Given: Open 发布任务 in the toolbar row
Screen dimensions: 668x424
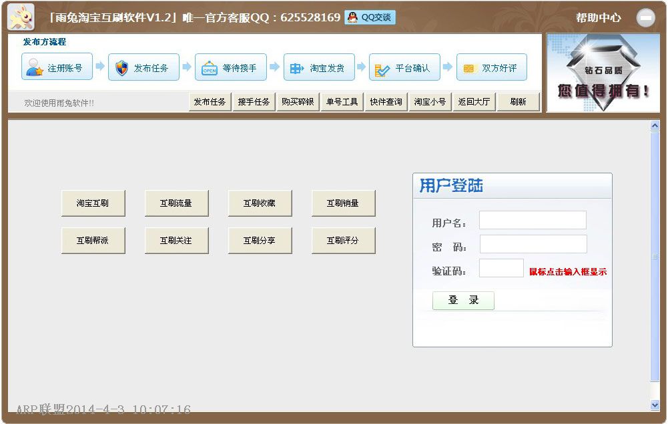Looking at the screenshot, I should [x=210, y=102].
